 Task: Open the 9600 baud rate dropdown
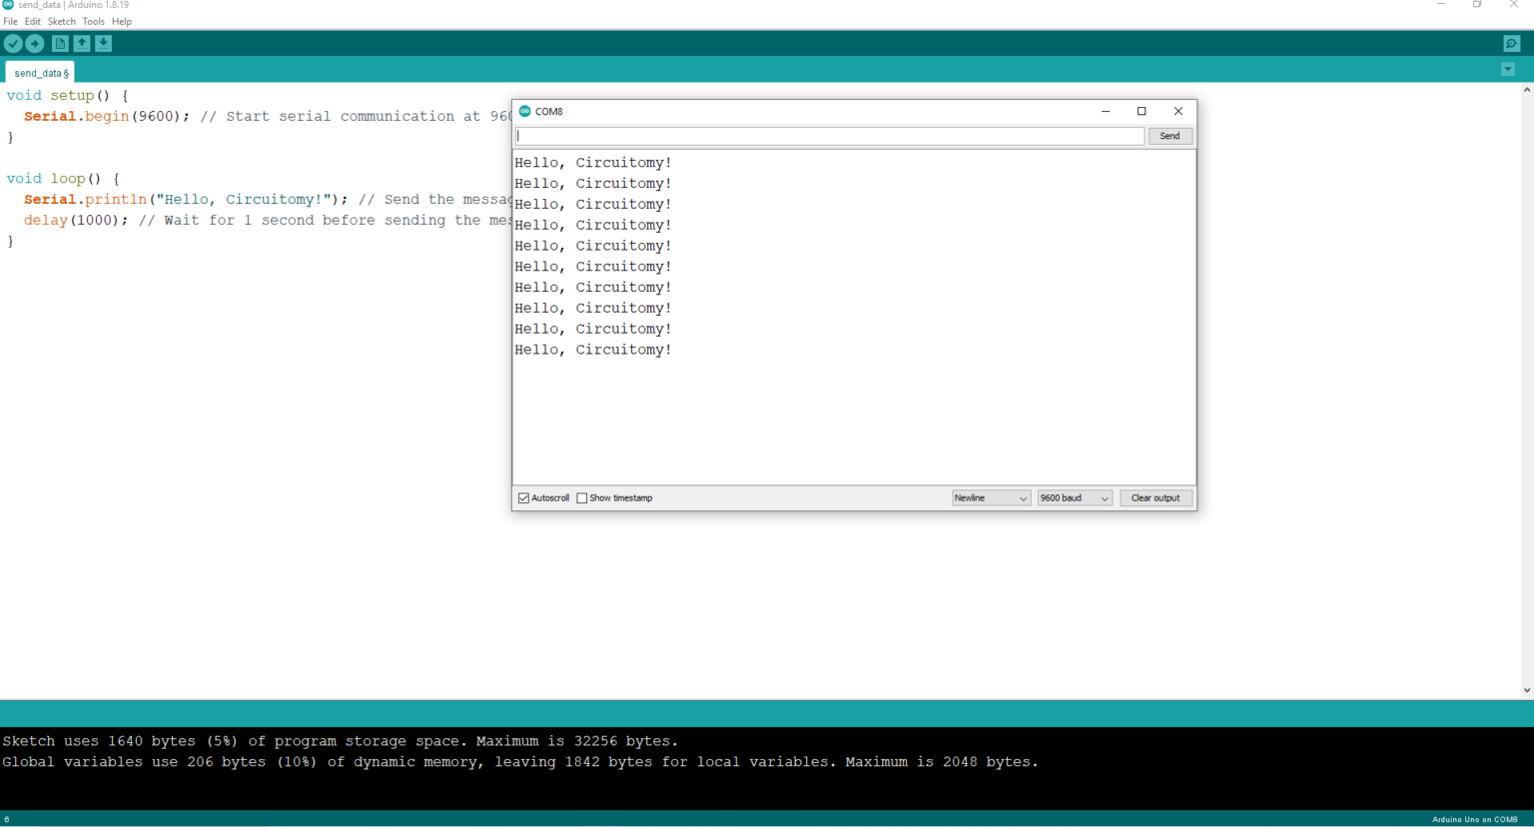(1075, 497)
